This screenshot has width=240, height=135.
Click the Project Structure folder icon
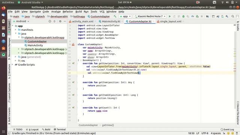207,16
